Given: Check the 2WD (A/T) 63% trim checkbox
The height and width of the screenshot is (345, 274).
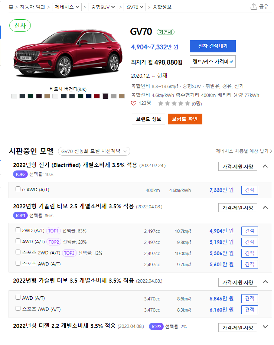Looking at the screenshot, I should [18, 230].
